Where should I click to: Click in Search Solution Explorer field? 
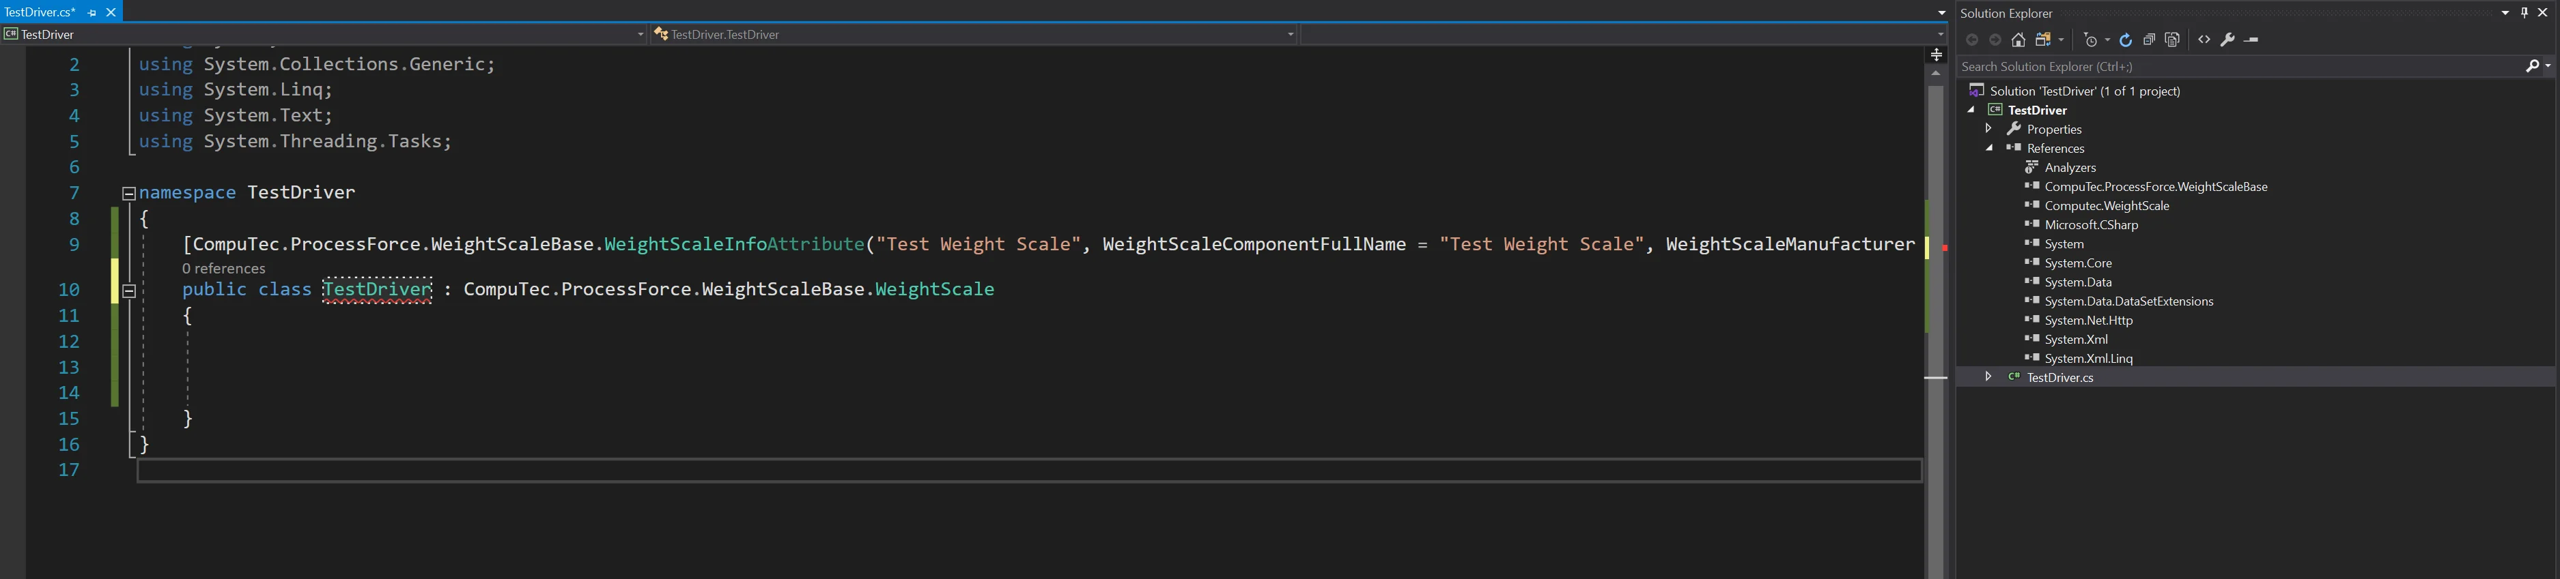[2236, 67]
